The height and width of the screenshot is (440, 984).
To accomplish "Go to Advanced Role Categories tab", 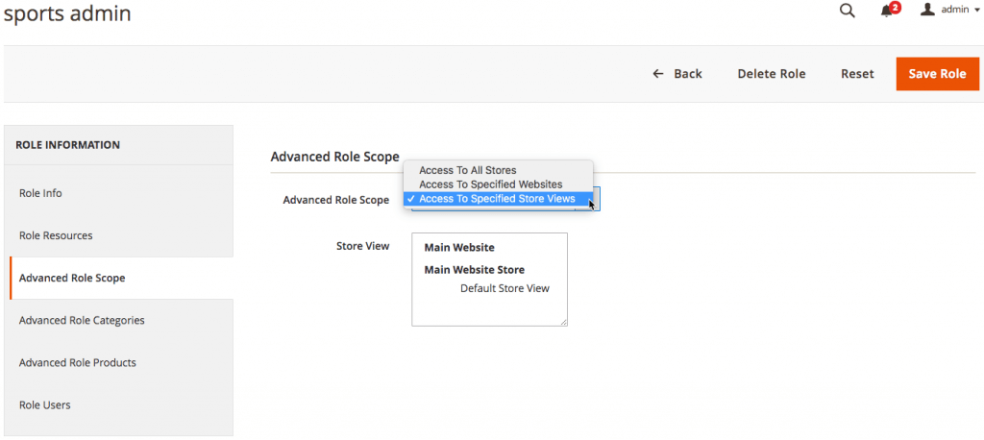I will [x=82, y=320].
